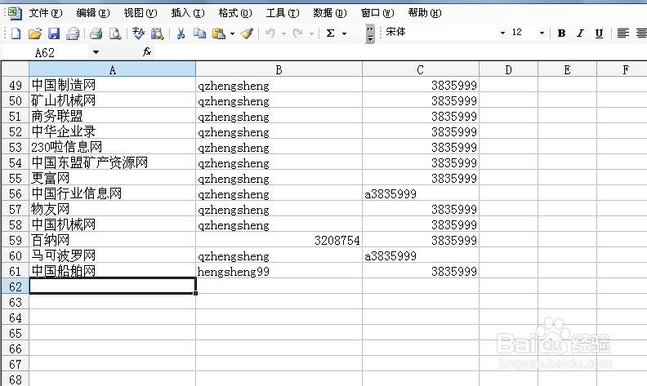The height and width of the screenshot is (386, 647).
Task: Click into the formula bar field
Action: tap(400, 52)
